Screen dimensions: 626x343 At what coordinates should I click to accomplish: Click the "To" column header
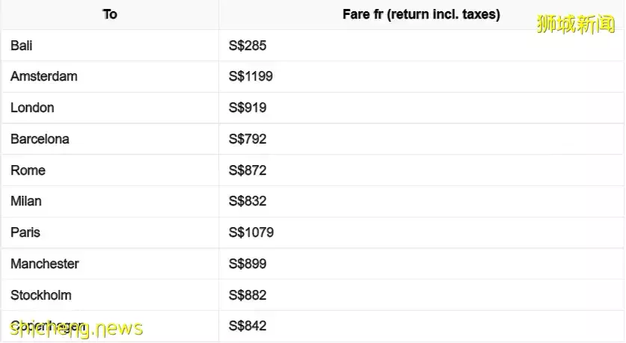click(x=110, y=14)
